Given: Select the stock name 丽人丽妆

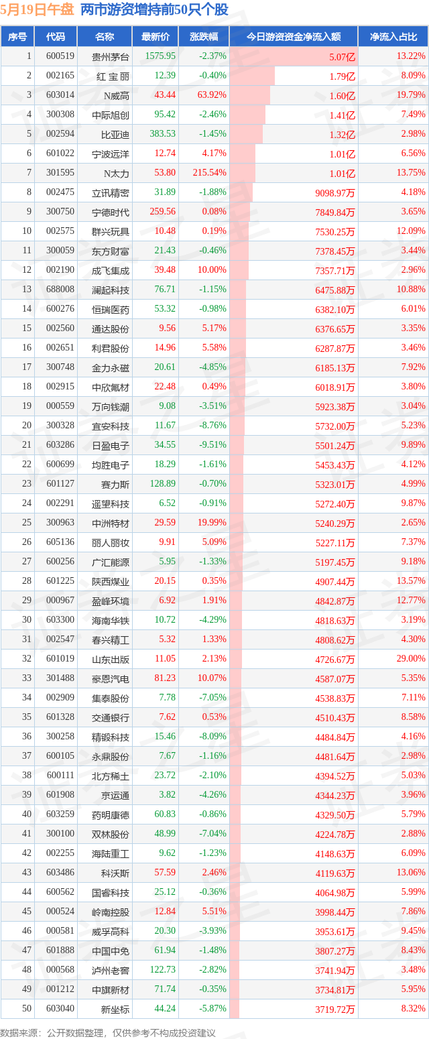Looking at the screenshot, I should 111,542.
